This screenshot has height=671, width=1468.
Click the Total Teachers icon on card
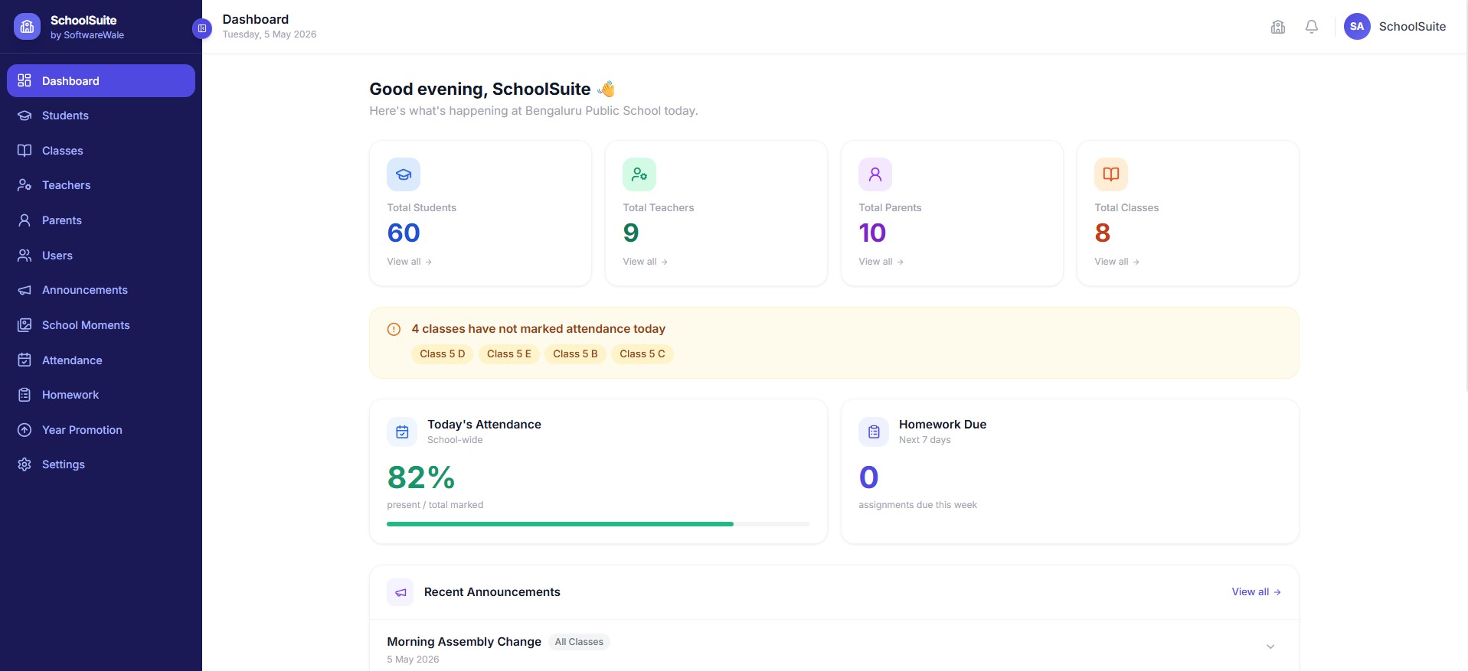pyautogui.click(x=639, y=174)
